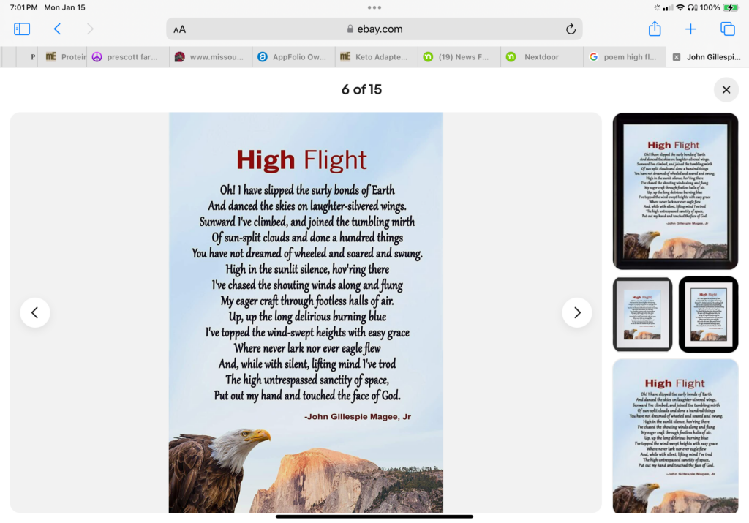Tap the three-dot multitasking control
749x523 pixels.
point(374,7)
